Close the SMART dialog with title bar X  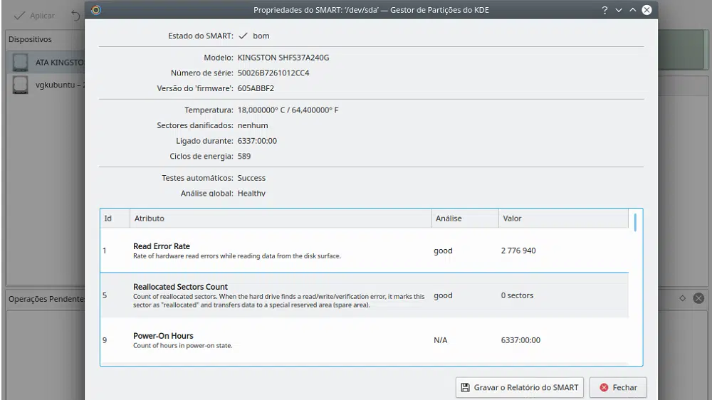click(x=646, y=10)
